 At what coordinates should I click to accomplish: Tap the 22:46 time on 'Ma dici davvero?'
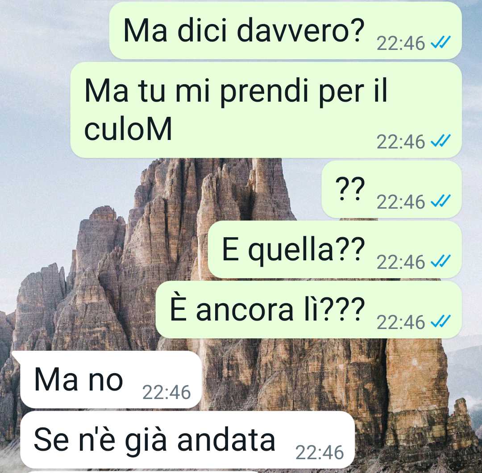pos(401,43)
